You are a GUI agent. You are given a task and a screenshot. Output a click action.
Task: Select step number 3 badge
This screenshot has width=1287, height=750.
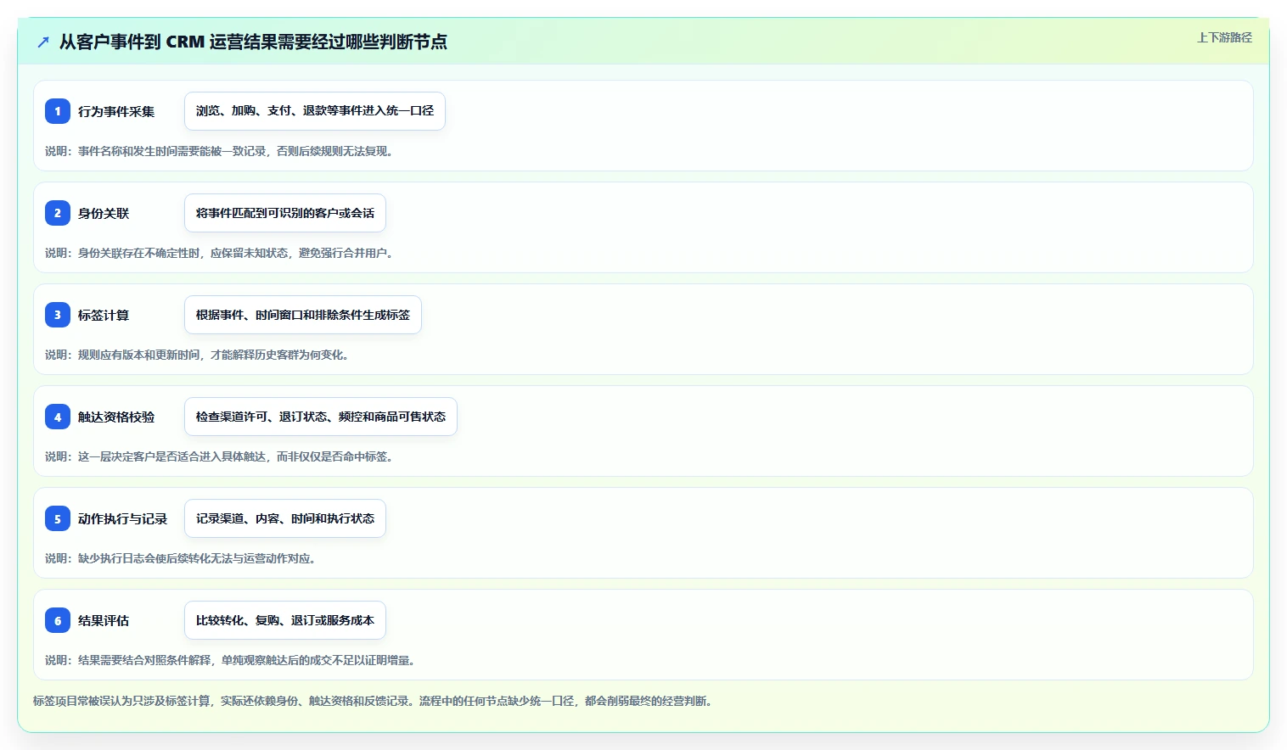click(58, 315)
